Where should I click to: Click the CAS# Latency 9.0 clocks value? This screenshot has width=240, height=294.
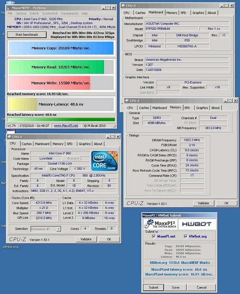click(x=192, y=150)
